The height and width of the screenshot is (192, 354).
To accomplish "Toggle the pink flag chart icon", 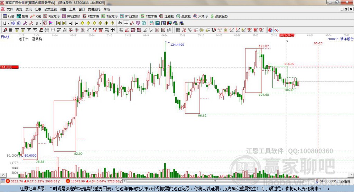I will click(x=51, y=23).
